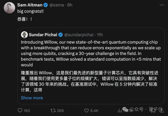Expand quoted tweet with Show more
This screenshot has height=116, width=168.
32,98
